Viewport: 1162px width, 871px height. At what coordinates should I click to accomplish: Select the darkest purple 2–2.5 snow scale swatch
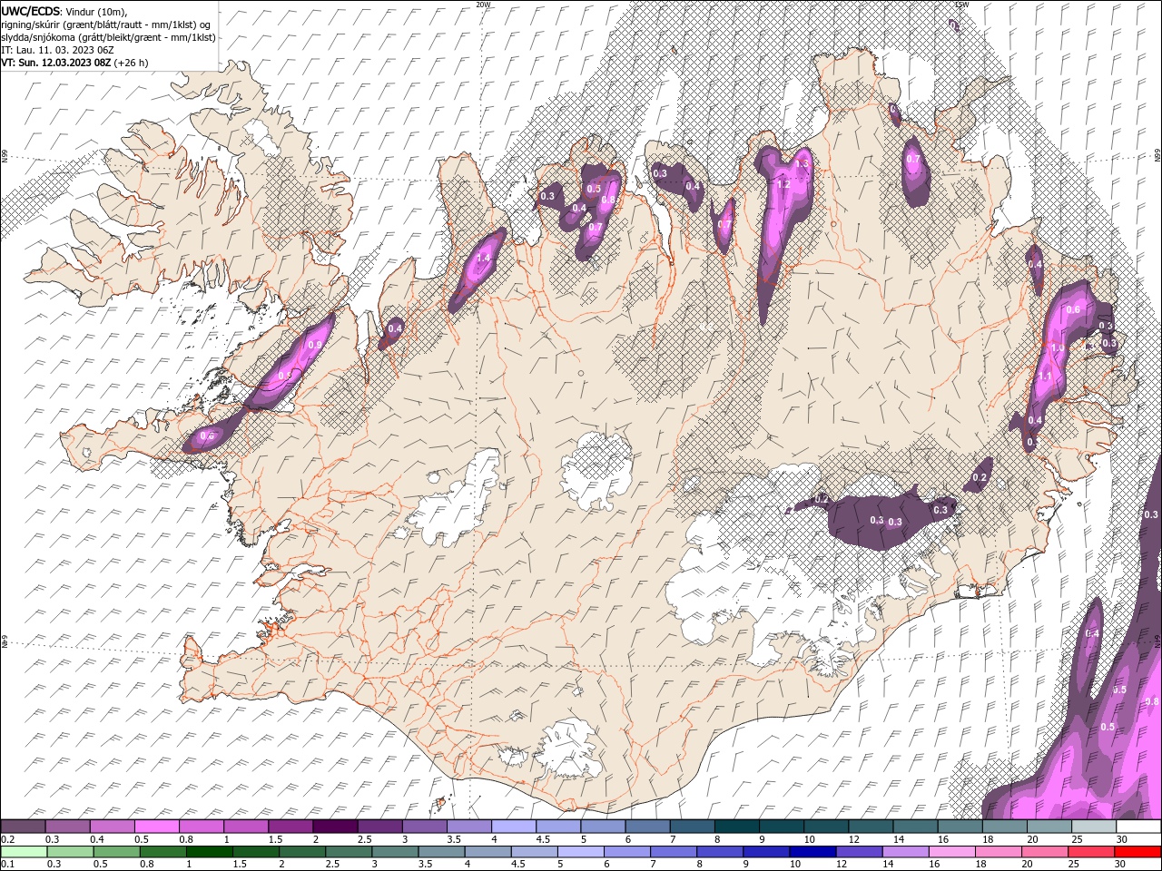335,827
